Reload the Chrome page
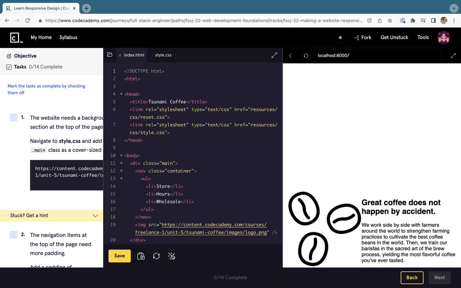This screenshot has width=461, height=288. click(x=28, y=21)
